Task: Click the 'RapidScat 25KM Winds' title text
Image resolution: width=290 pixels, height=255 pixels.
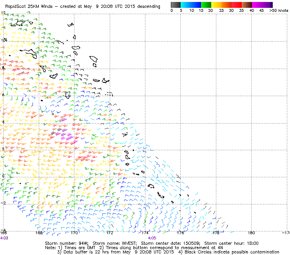Action: [29, 7]
